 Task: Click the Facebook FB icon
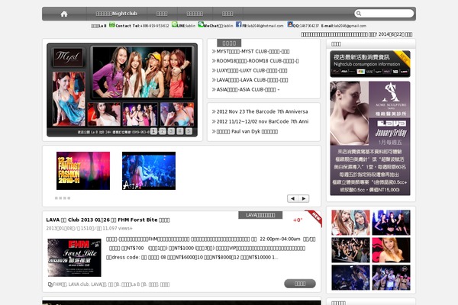239,24
